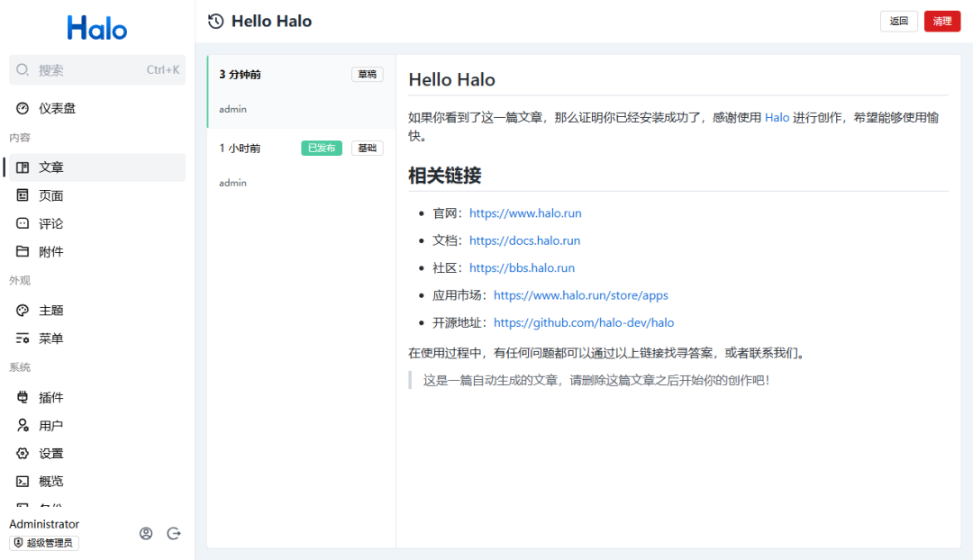Click the plugins plug icon

click(x=23, y=398)
